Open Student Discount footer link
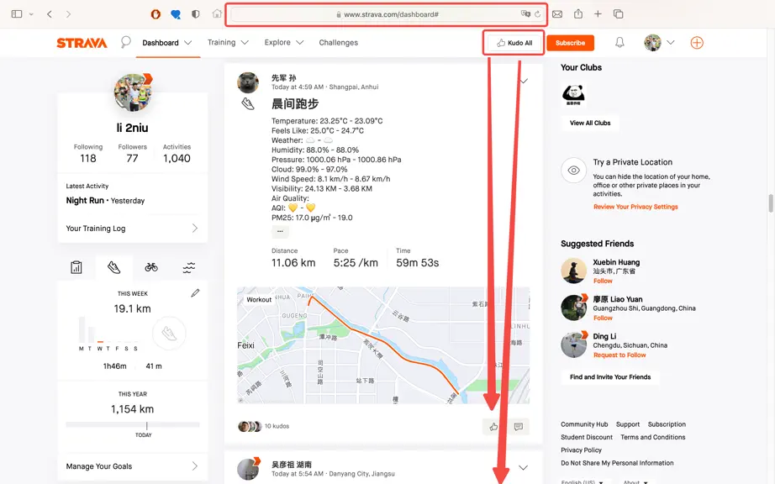Viewport: 775px width, 484px height. tap(586, 437)
